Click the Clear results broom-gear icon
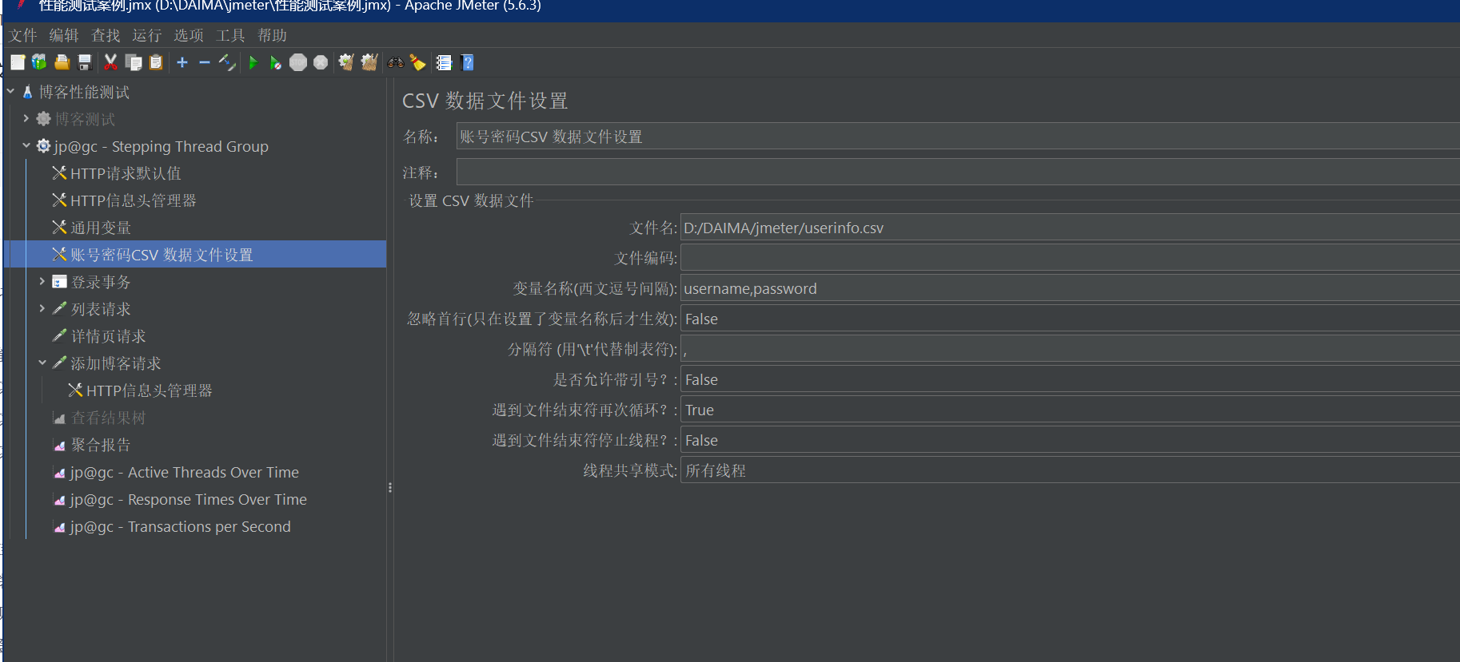Viewport: 1460px width, 662px height. [x=346, y=62]
